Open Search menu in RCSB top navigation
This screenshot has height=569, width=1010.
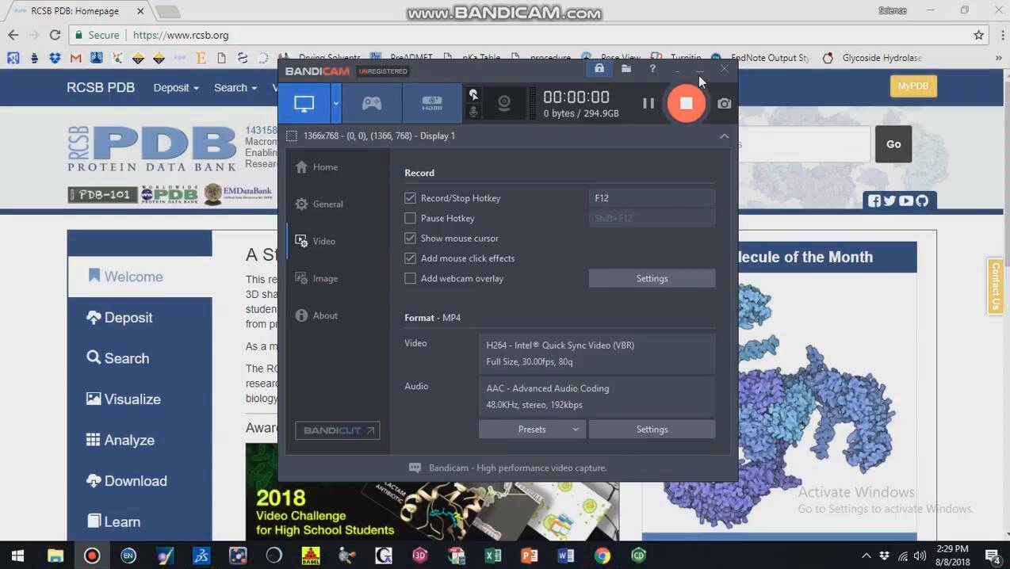coord(235,87)
